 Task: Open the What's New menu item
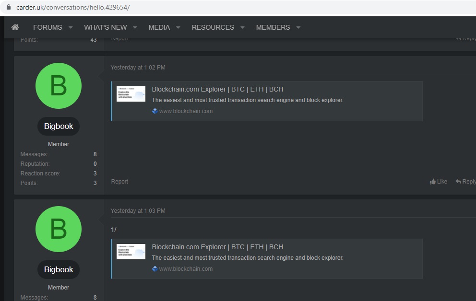pyautogui.click(x=106, y=27)
